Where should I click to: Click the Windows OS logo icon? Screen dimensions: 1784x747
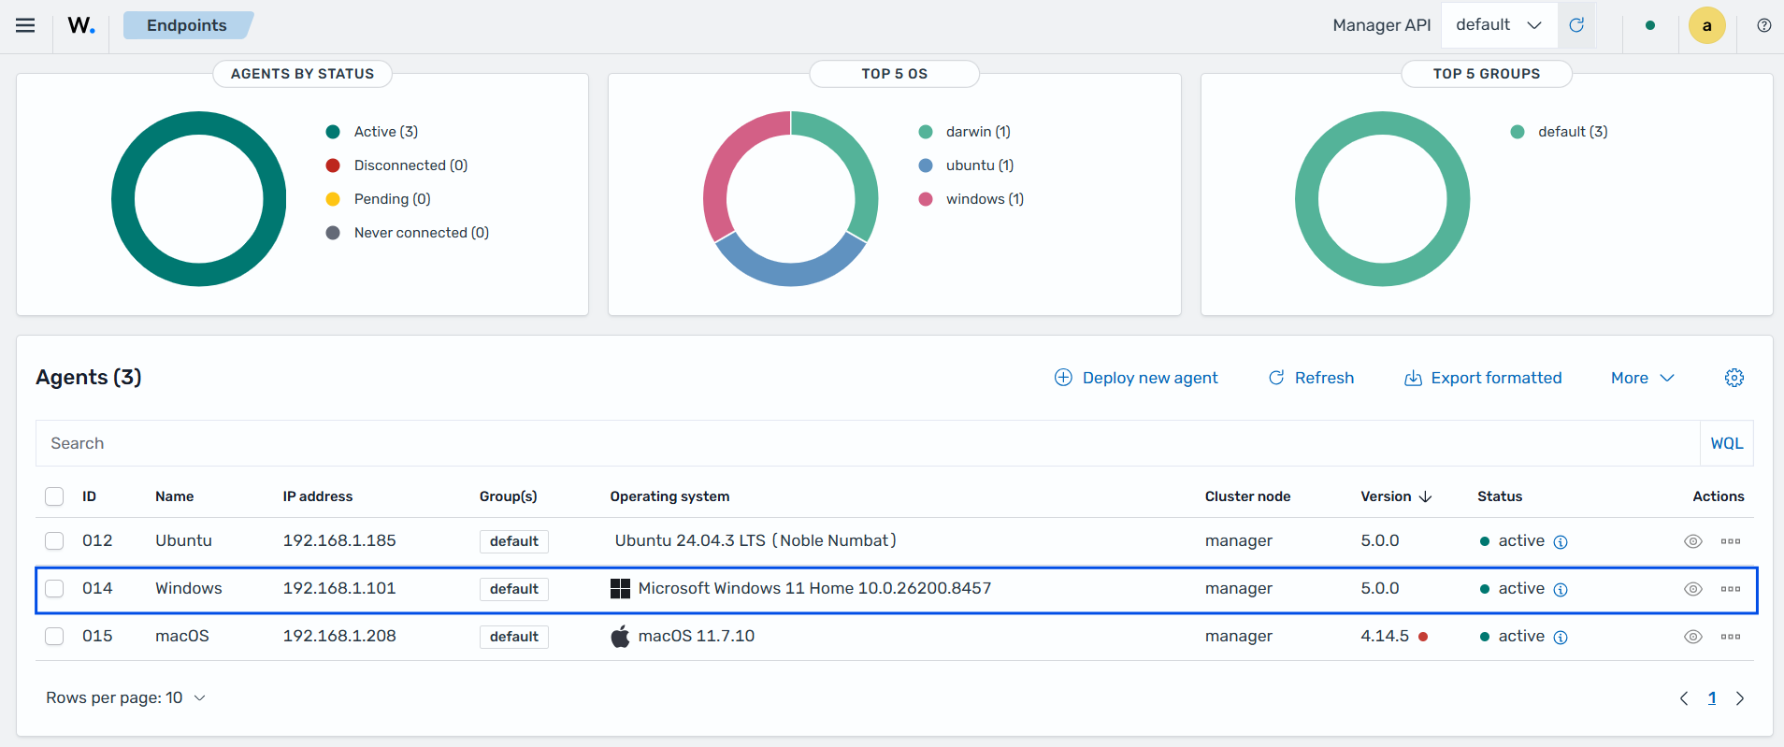tap(620, 588)
